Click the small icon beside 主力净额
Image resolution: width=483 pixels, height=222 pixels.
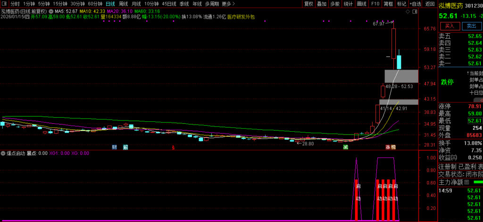tap(466, 182)
